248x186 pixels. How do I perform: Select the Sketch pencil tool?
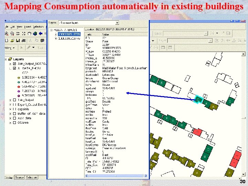coord(29,48)
